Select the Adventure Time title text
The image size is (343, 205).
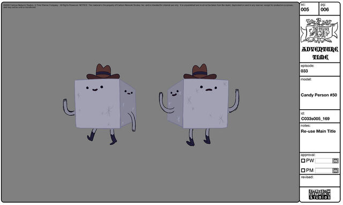click(320, 53)
